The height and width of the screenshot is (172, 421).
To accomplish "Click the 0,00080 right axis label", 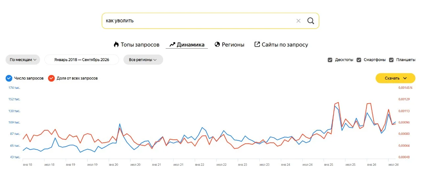I will pyautogui.click(x=404, y=134).
